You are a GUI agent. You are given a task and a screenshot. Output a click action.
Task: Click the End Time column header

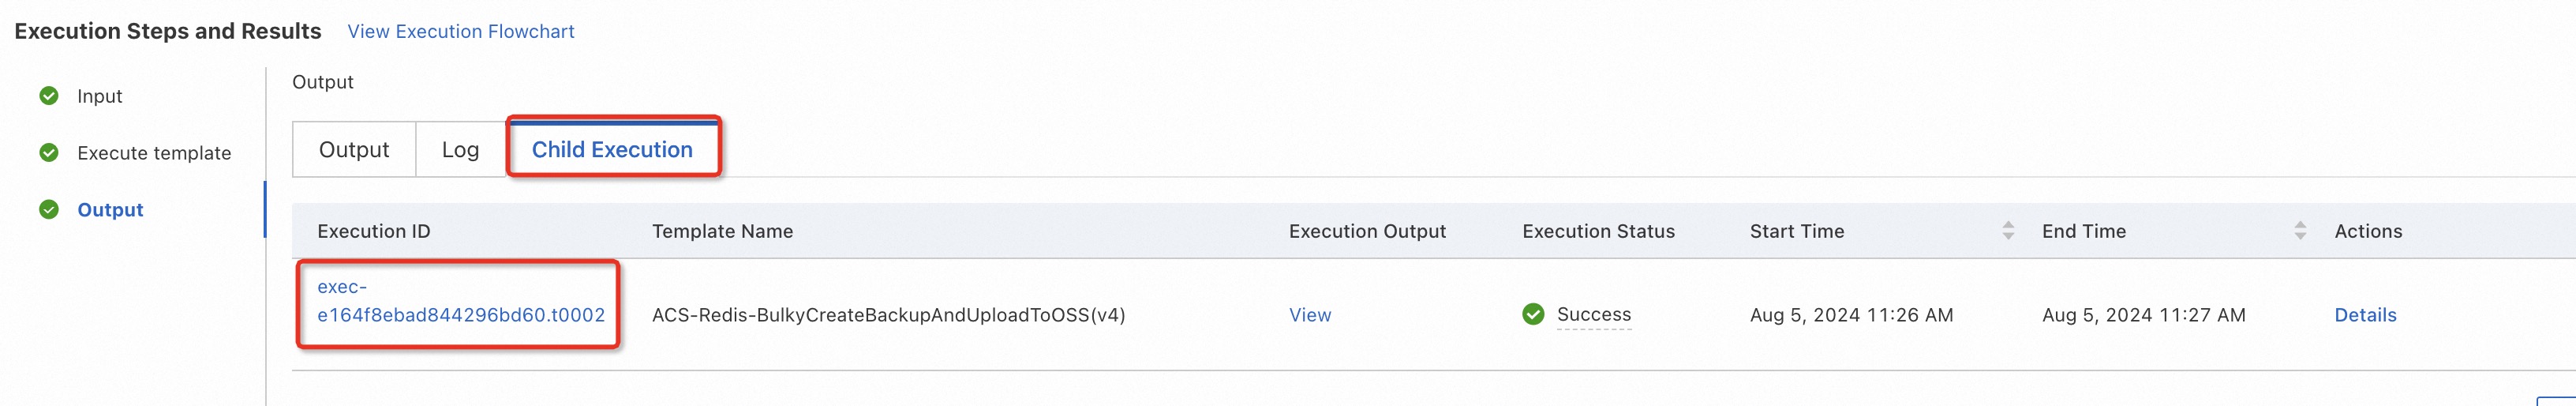(2084, 231)
